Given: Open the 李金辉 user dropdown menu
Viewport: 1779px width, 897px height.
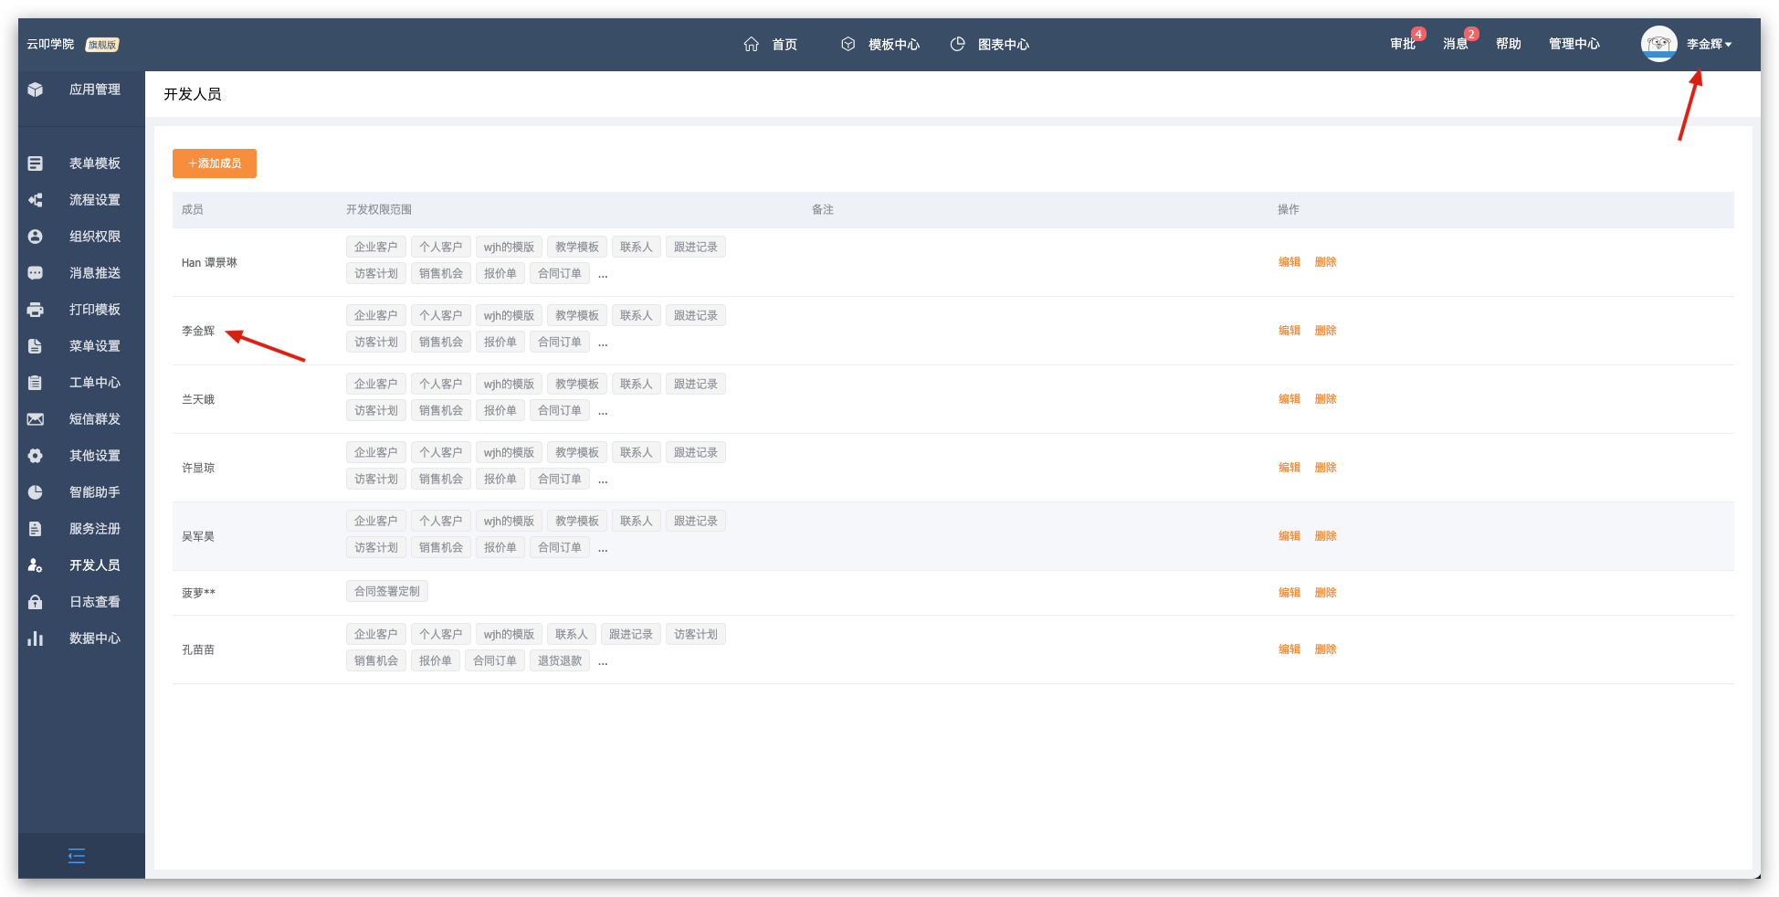Looking at the screenshot, I should coord(1709,44).
